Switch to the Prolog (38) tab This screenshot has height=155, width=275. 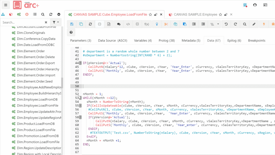[167, 40]
